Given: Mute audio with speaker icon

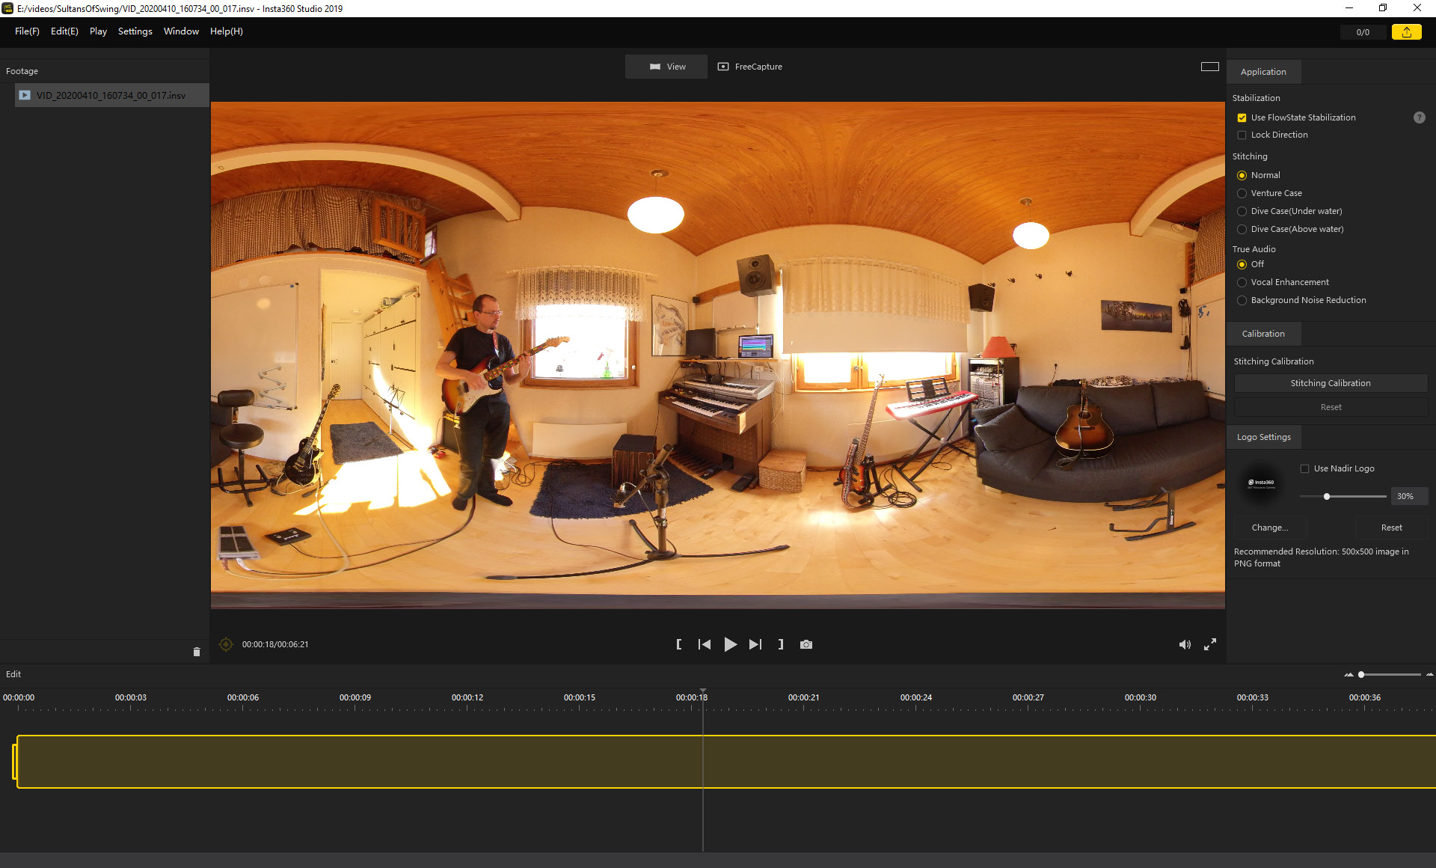Looking at the screenshot, I should 1185,644.
